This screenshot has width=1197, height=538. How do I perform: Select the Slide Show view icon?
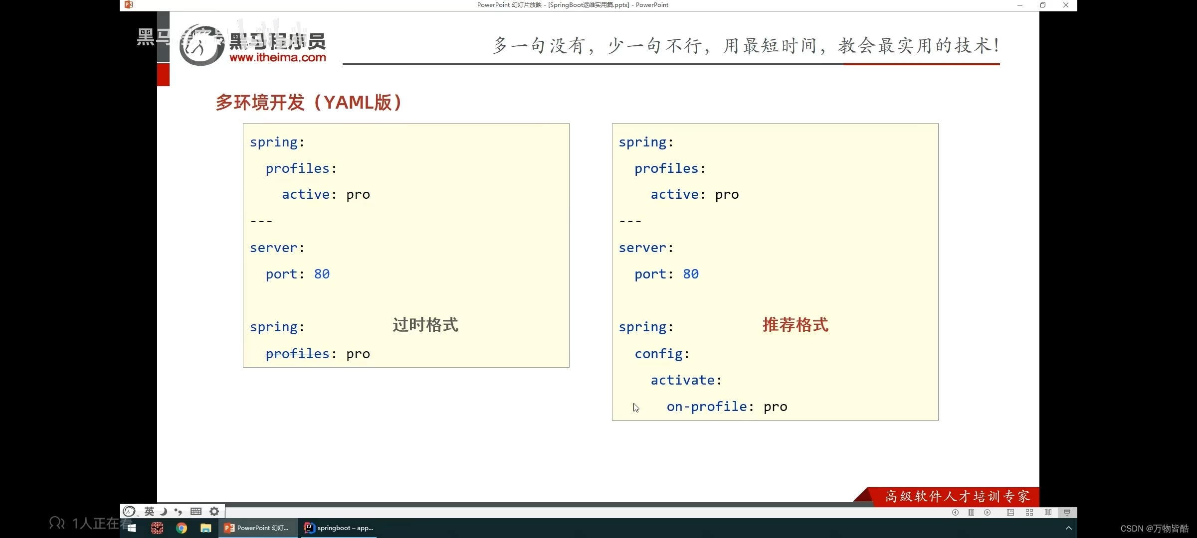click(1067, 512)
